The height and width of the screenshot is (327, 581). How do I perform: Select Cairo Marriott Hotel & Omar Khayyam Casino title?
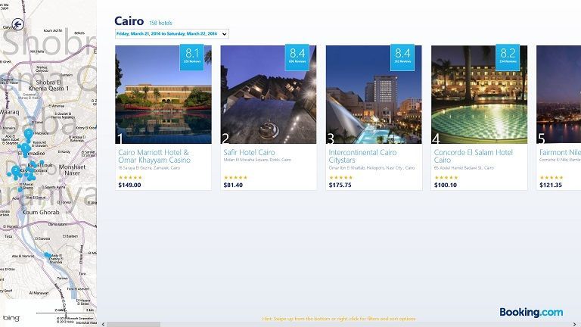(154, 156)
